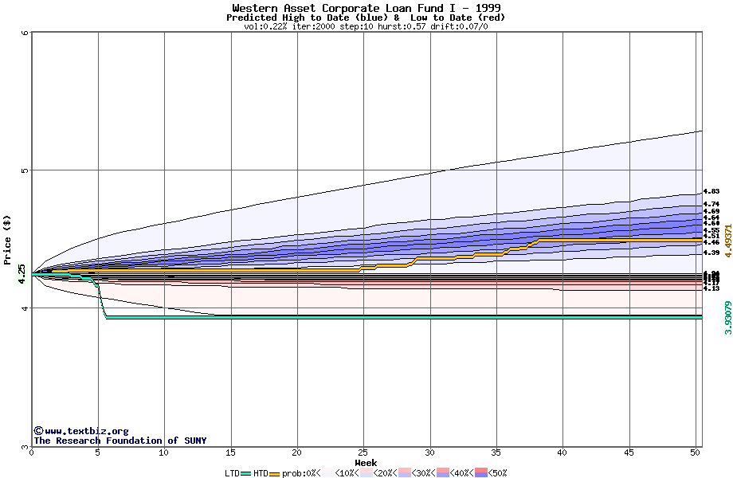
Task: Click the orange high-to-date value '4.49371'
Action: 728,241
